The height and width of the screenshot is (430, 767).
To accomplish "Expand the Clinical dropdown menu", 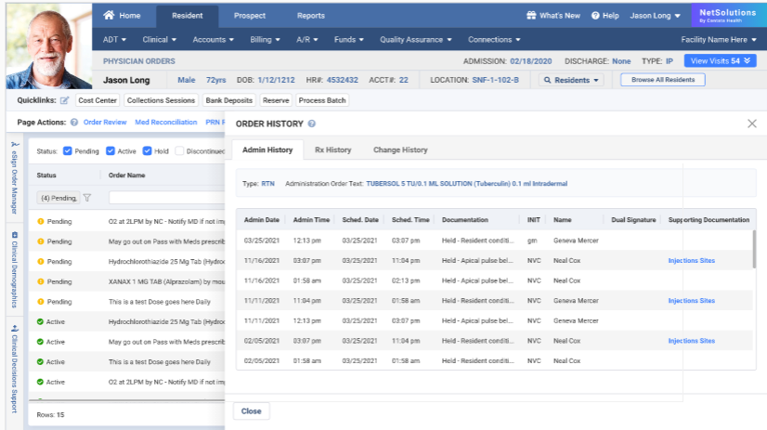I will (160, 40).
